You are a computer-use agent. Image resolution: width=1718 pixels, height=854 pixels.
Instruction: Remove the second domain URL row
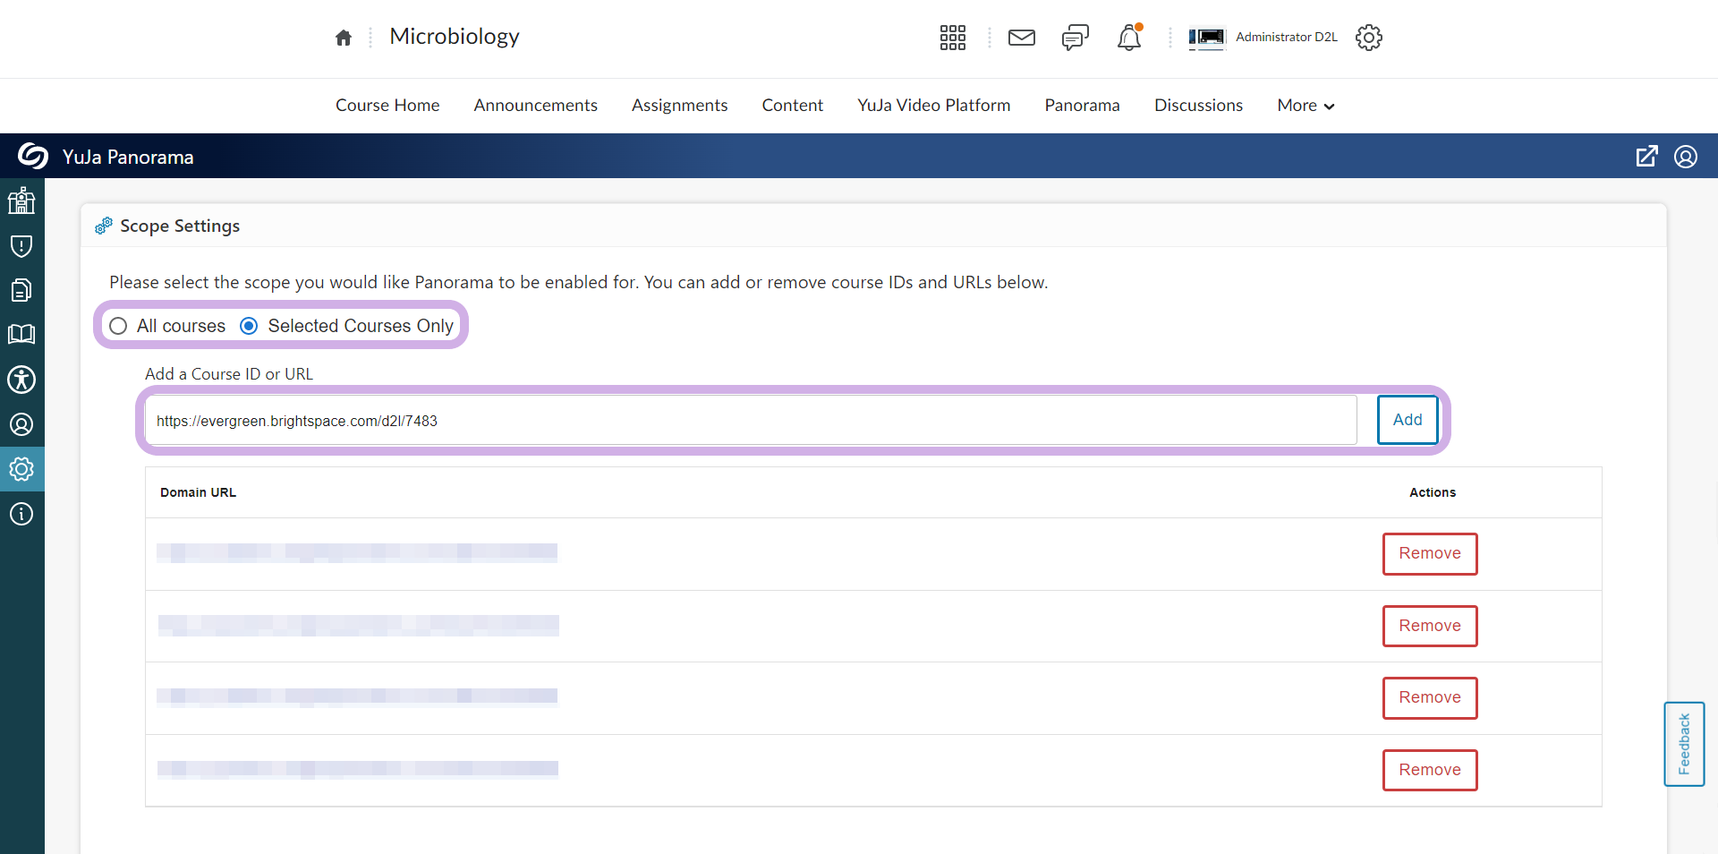(x=1430, y=626)
